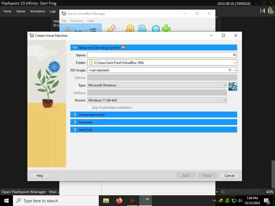The width and height of the screenshot is (275, 206).
Task: Click the Import appliance arrow icon
Action: point(130,28)
